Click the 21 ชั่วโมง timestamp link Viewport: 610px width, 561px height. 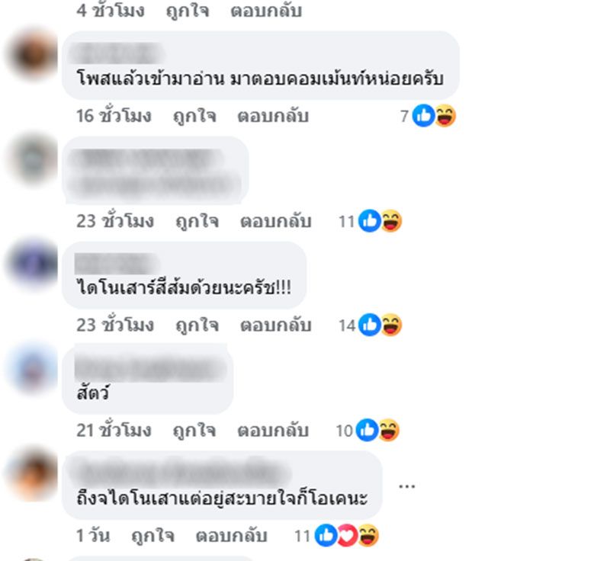(x=114, y=431)
